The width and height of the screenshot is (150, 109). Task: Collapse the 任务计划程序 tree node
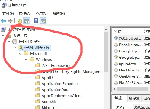(9, 41)
